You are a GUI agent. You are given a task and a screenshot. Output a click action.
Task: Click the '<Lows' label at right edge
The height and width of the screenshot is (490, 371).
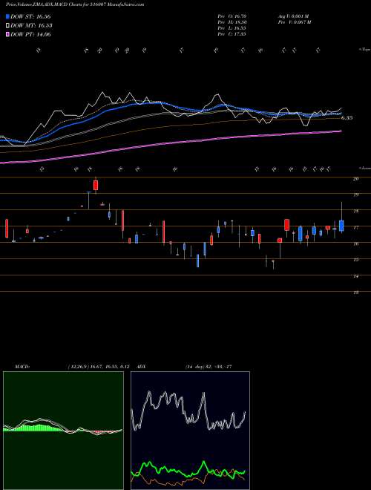(x=364, y=168)
